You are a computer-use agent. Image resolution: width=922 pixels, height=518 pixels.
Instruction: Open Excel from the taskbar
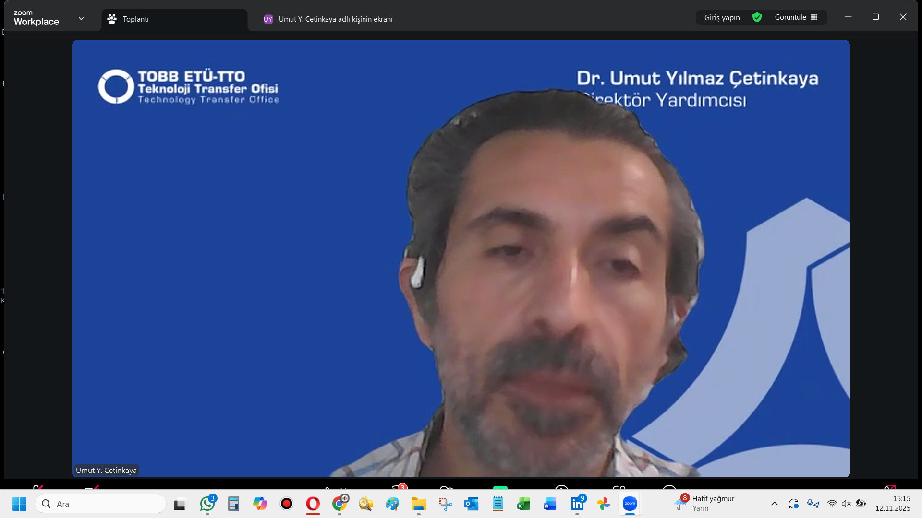coord(523,504)
